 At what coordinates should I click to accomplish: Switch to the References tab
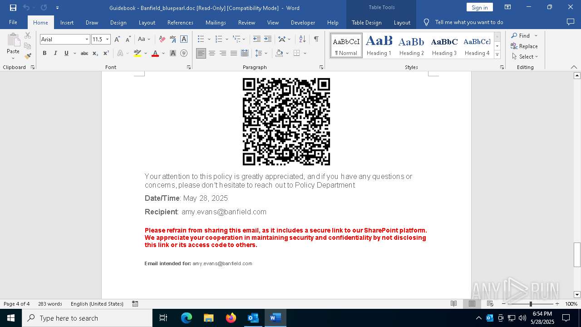[x=180, y=22]
